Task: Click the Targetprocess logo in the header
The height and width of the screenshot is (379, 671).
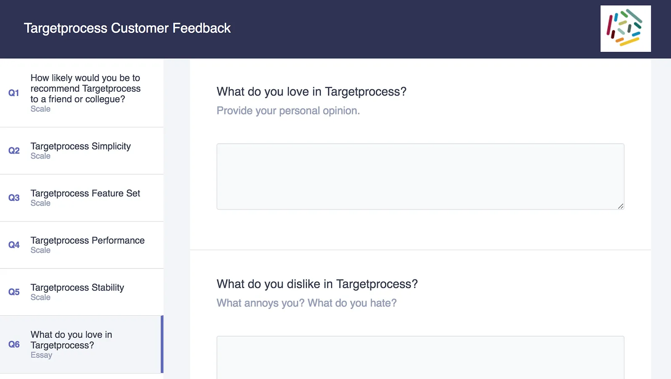Action: tap(625, 28)
